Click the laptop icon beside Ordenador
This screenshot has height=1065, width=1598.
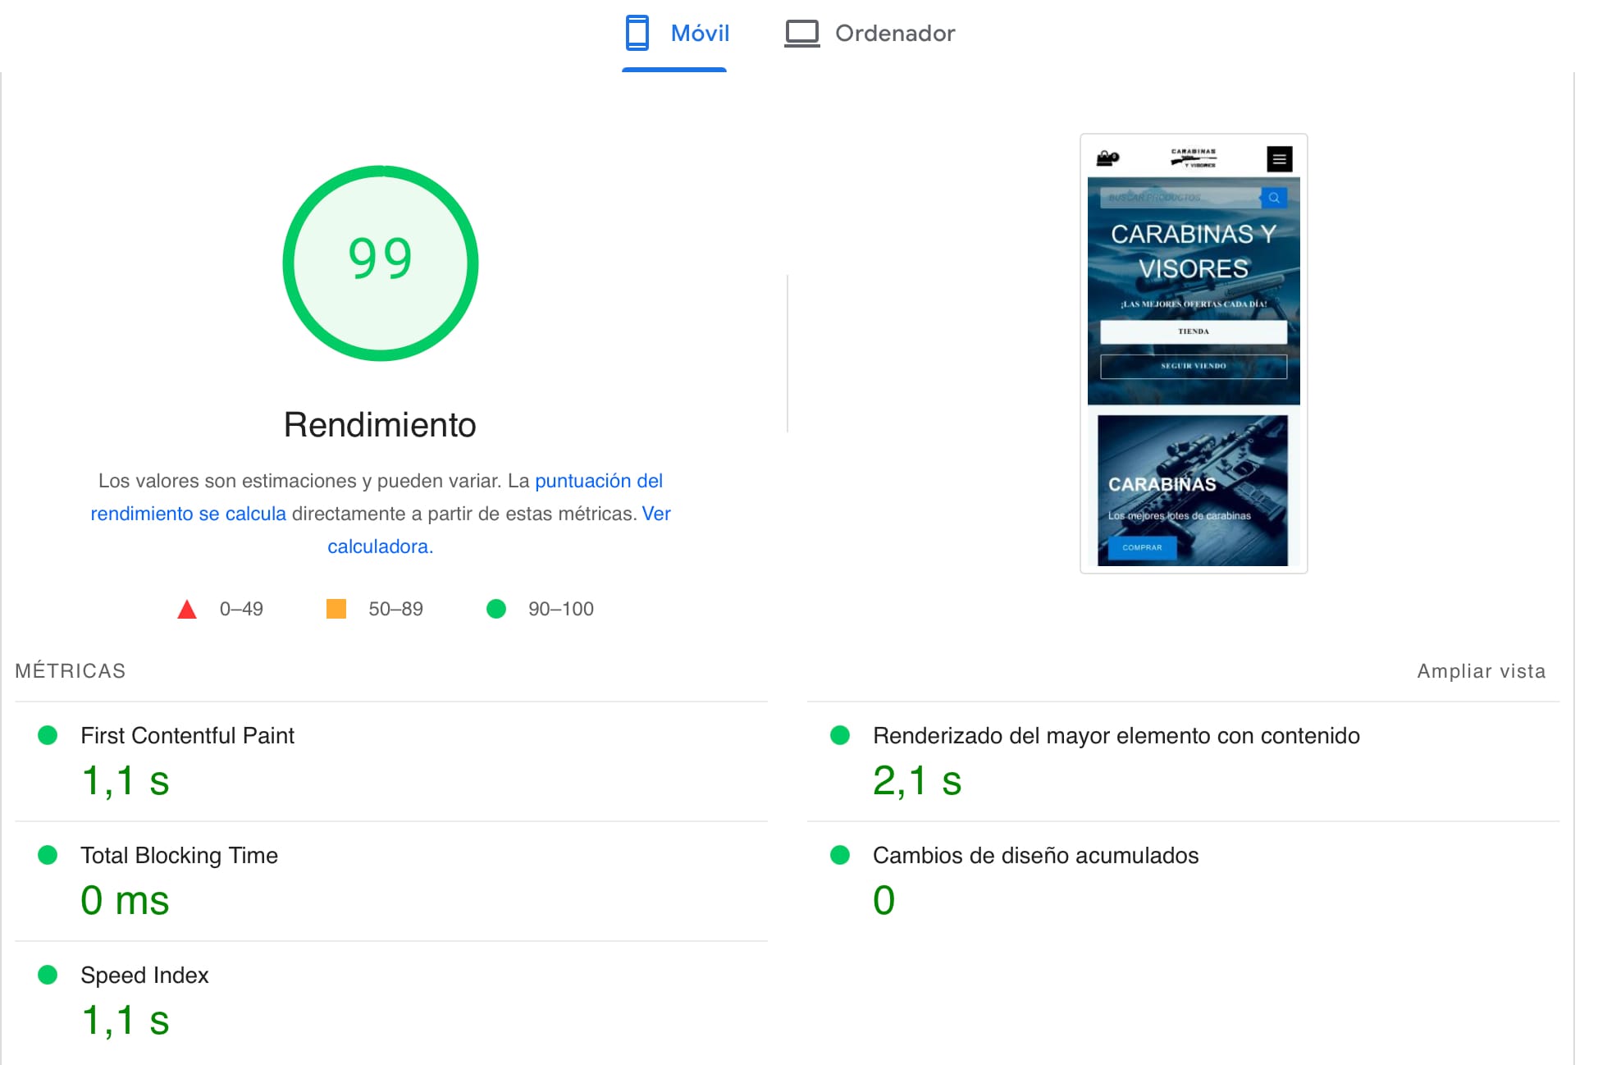click(x=801, y=33)
